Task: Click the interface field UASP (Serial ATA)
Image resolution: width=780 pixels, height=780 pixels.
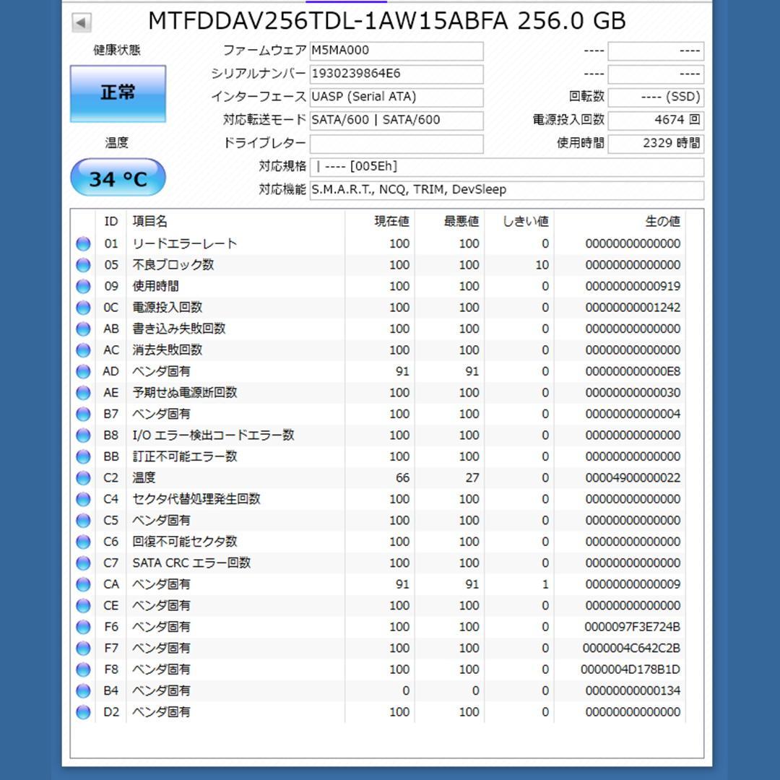Action: click(x=396, y=97)
